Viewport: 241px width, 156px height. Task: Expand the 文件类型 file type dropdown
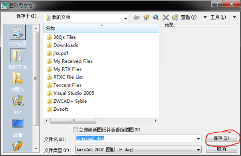coord(198,150)
